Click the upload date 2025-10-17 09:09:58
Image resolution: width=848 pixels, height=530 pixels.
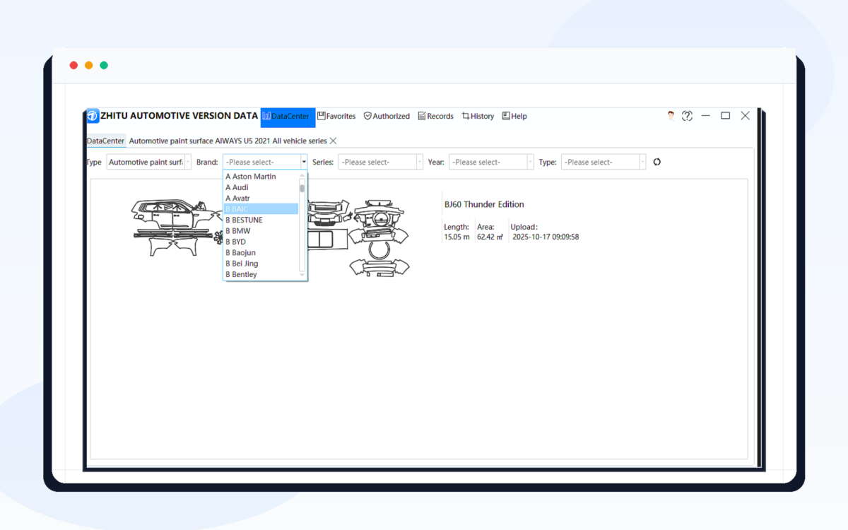click(546, 237)
